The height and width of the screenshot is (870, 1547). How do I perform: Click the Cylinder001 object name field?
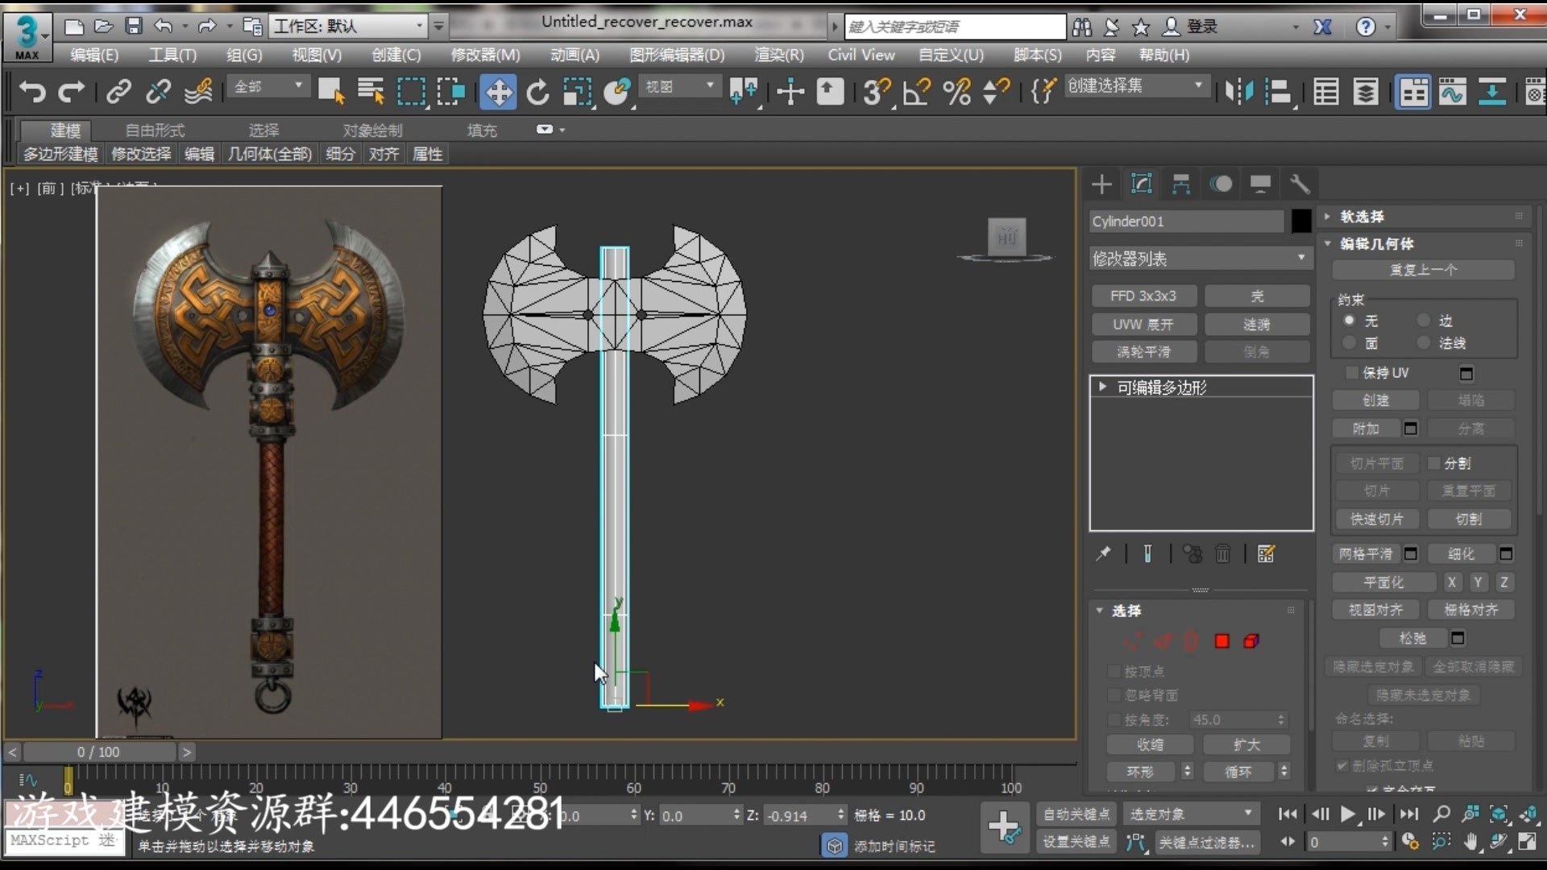coord(1185,221)
